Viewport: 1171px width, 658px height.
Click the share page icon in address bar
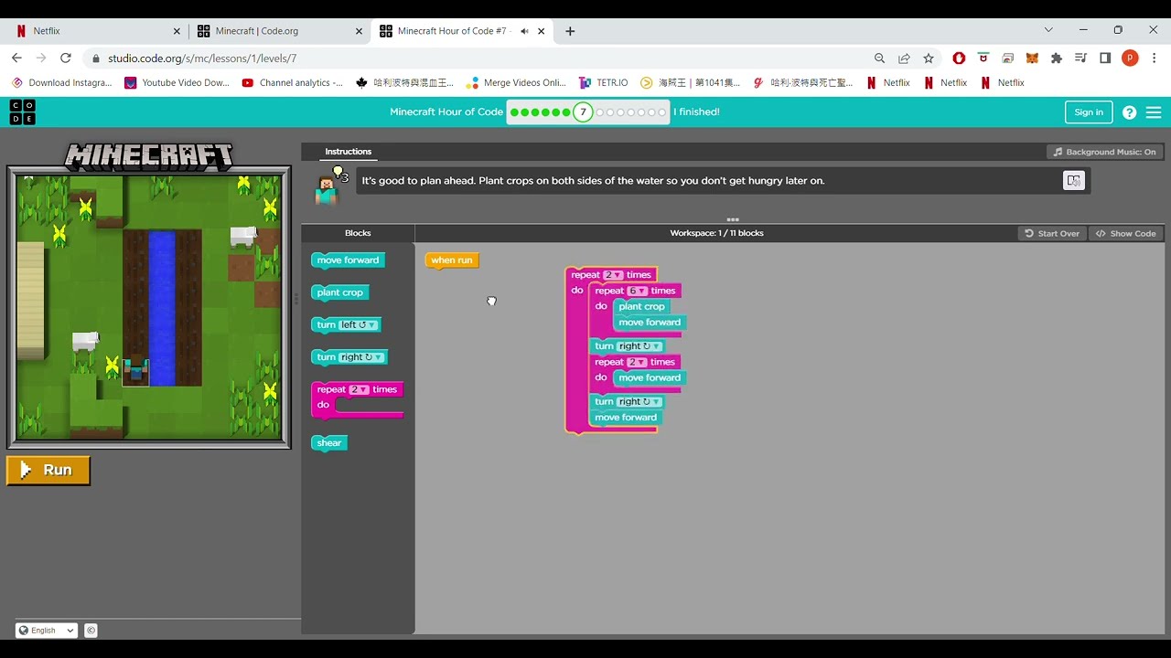(904, 58)
